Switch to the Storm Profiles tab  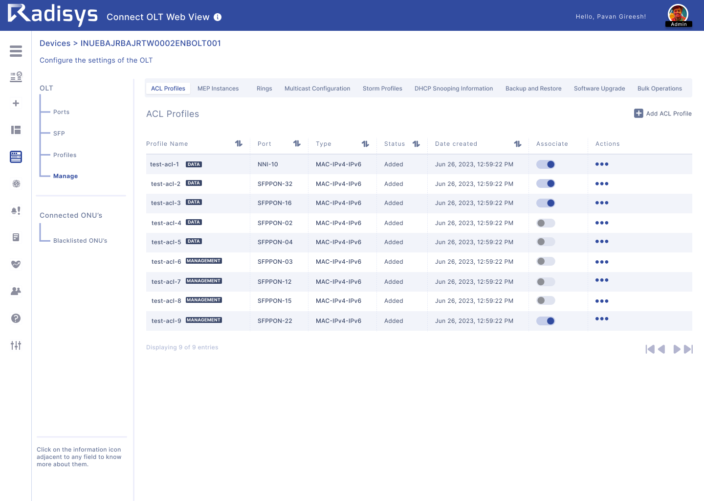click(x=382, y=88)
